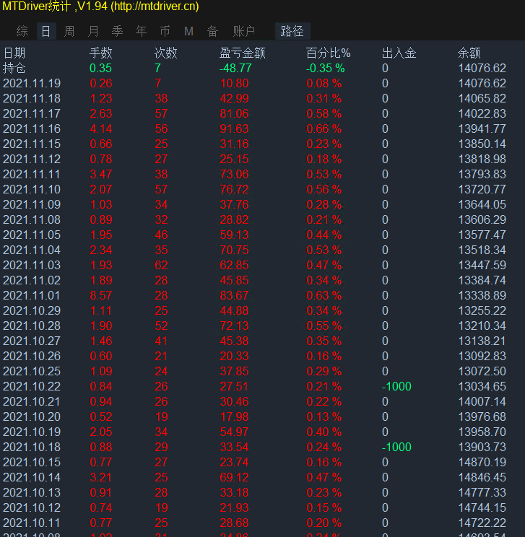The image size is (525, 537).
Task: Click the 次数 column header
Action: (x=166, y=53)
